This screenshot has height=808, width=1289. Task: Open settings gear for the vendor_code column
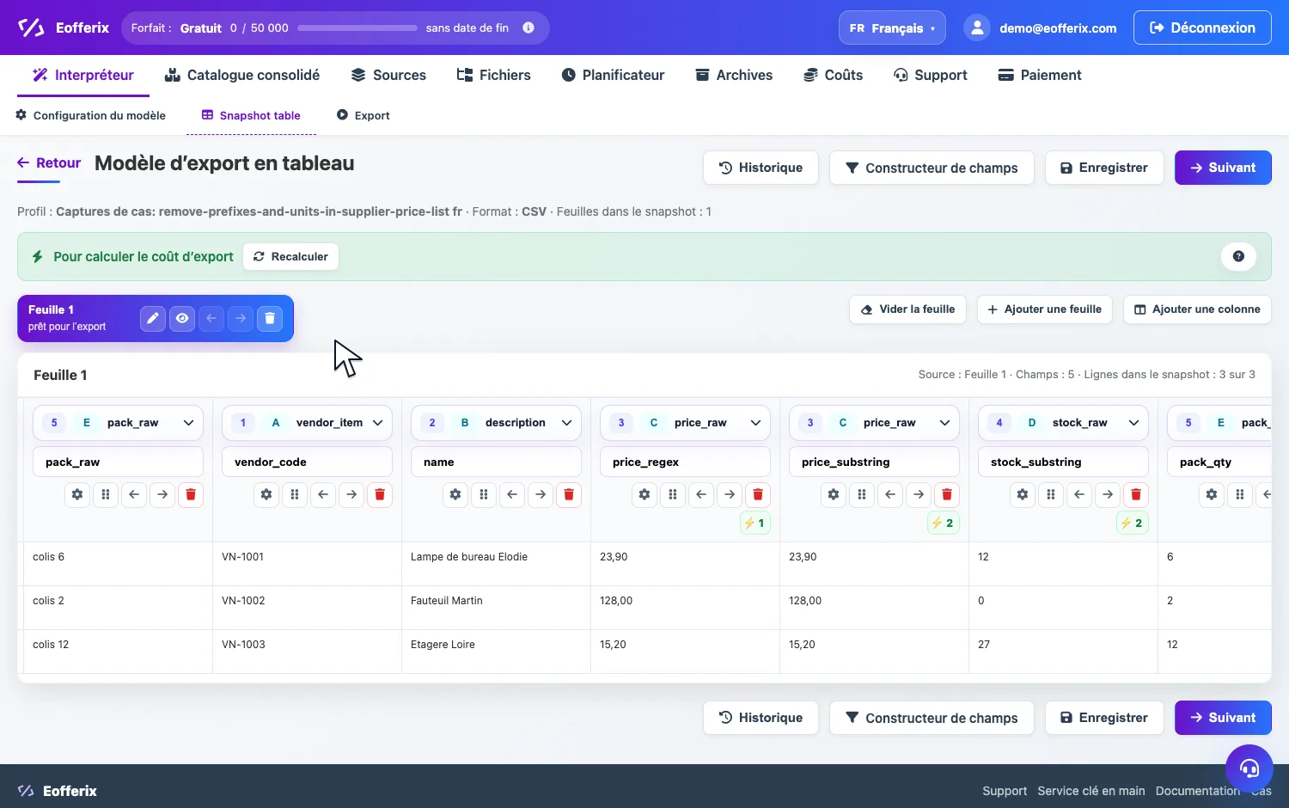tap(266, 494)
